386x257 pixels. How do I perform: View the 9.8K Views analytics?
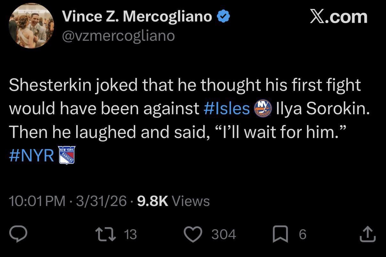click(x=173, y=201)
